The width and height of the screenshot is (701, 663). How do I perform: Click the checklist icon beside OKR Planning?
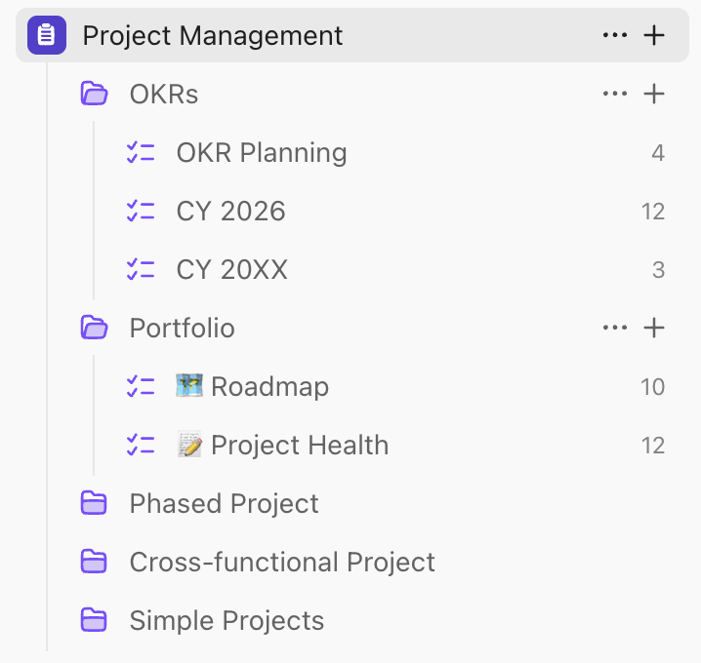coord(141,153)
